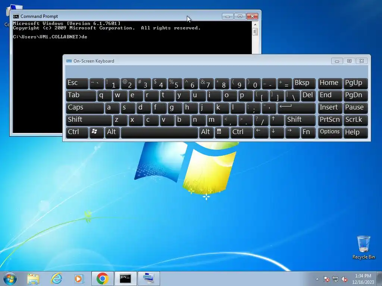The height and width of the screenshot is (286, 382).
Task: Click the spacebar key
Action: point(159,133)
